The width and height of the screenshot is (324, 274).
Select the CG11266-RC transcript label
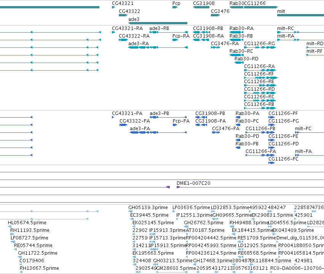tap(259, 97)
